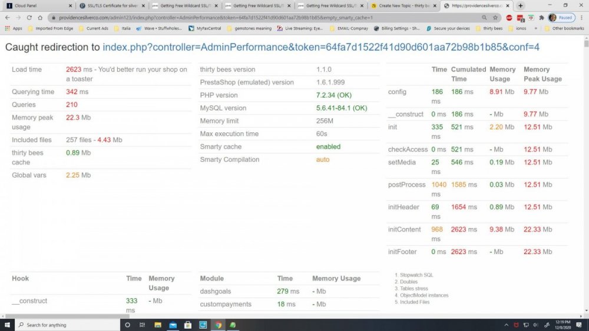Open the new tab plus button
This screenshot has width=589, height=331.
point(520,5)
